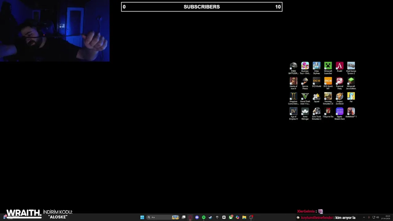Open Age of Empires IV shortcut
This screenshot has height=221, width=393.
294,114
